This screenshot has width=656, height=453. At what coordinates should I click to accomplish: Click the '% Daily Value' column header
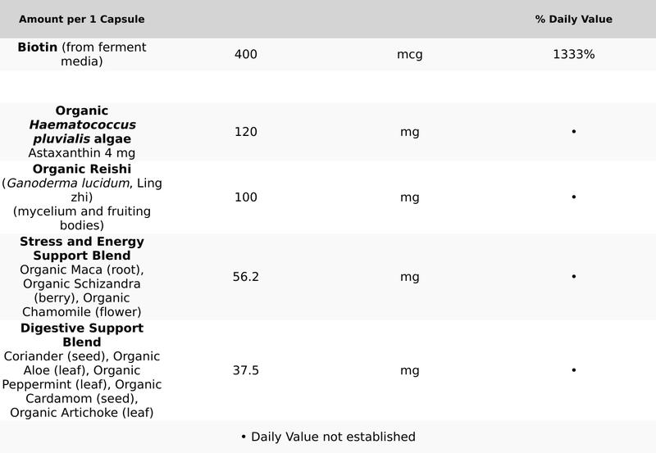pos(573,19)
